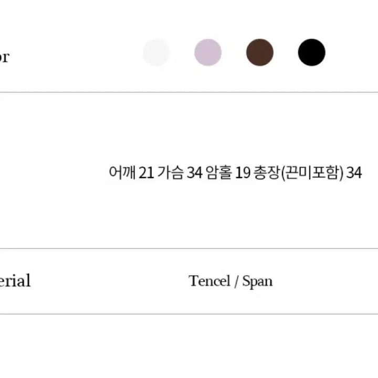Select the white color swatch
The image size is (378, 378).
point(156,52)
